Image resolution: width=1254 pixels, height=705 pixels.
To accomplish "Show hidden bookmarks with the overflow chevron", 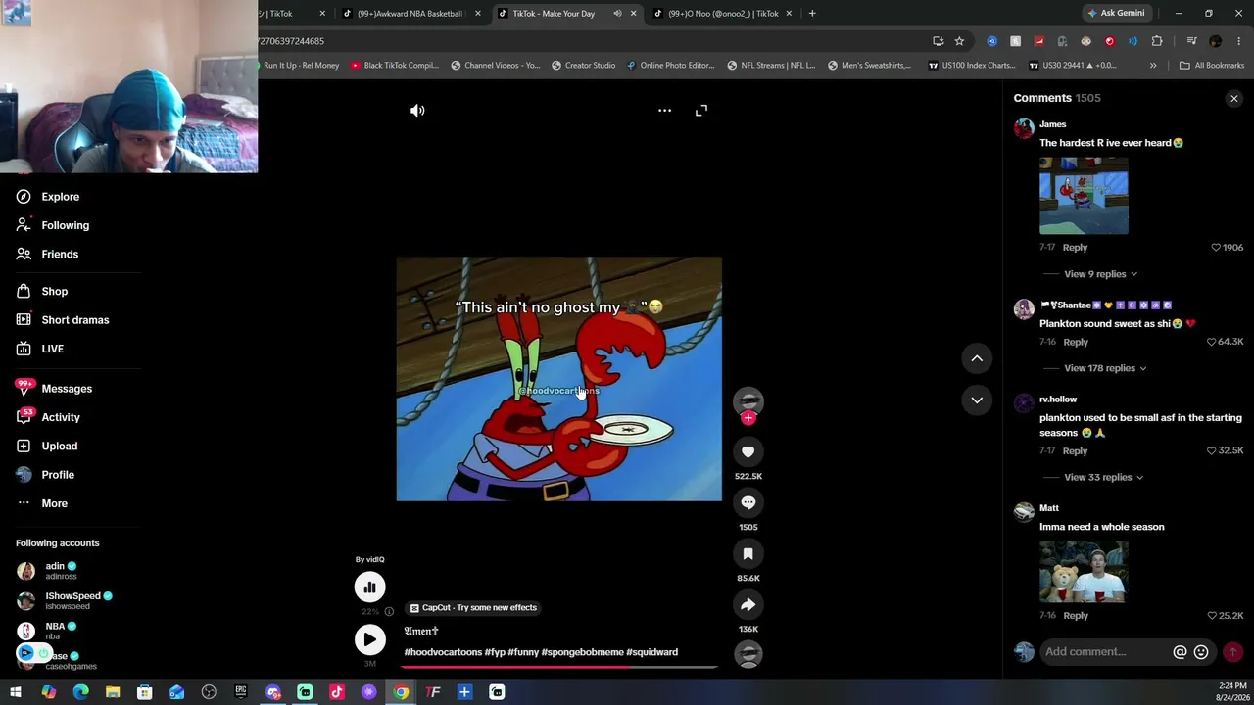I will (x=1153, y=66).
